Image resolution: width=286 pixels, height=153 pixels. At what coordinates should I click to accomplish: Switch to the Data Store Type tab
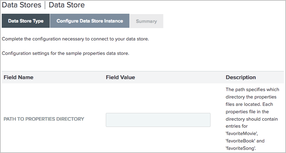pos(26,21)
